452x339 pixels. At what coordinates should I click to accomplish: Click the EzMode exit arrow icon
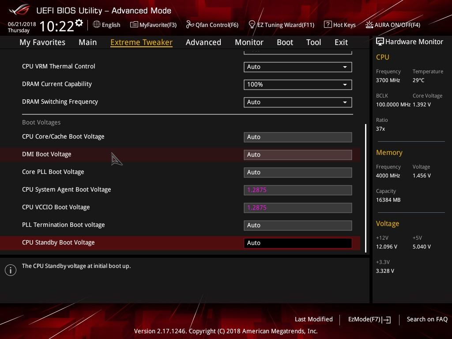point(386,320)
